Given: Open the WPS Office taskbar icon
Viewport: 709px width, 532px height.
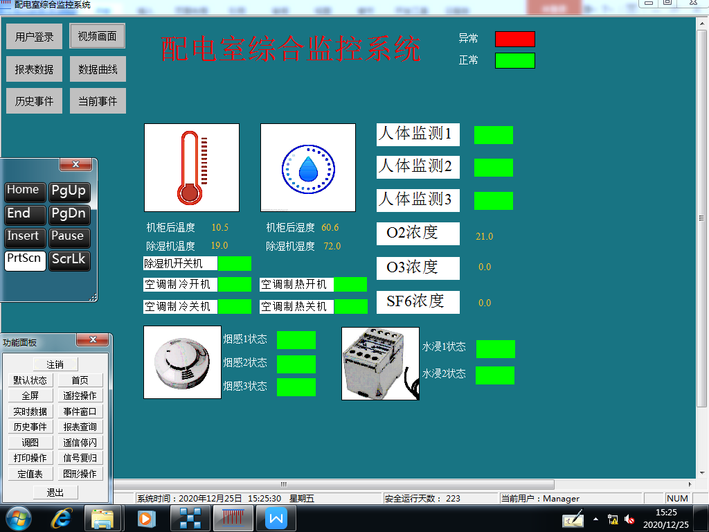Looking at the screenshot, I should pyautogui.click(x=276, y=517).
